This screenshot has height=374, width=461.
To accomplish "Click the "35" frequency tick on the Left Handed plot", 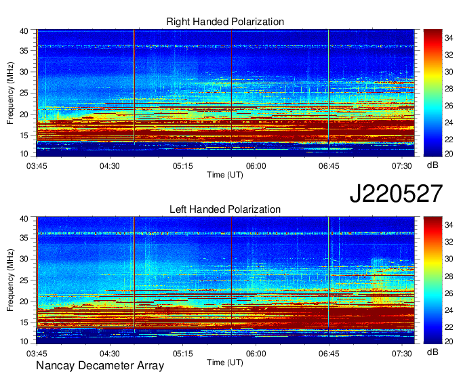I will tap(24, 238).
